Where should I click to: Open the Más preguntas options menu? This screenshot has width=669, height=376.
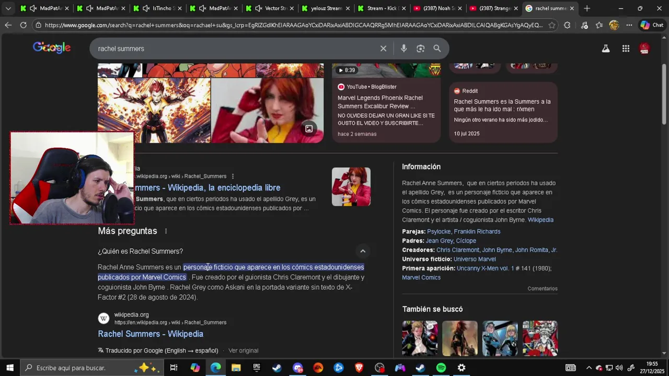[166, 231]
